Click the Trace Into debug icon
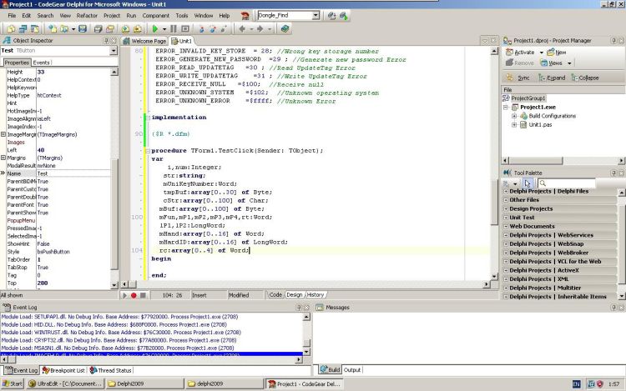Image resolution: width=626 pixels, height=391 pixels. (201, 28)
